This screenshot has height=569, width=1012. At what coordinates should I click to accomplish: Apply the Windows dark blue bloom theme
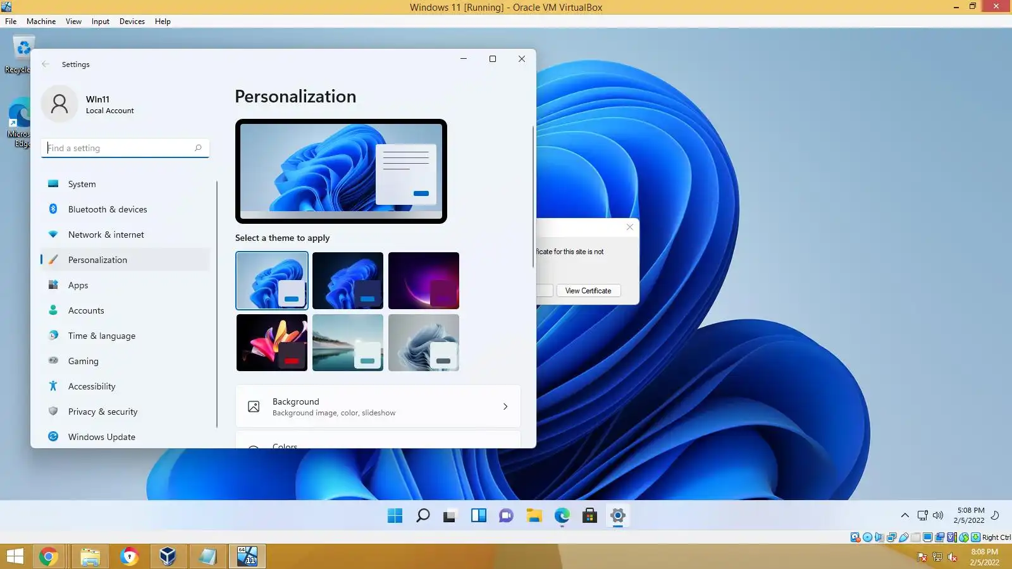pos(348,280)
